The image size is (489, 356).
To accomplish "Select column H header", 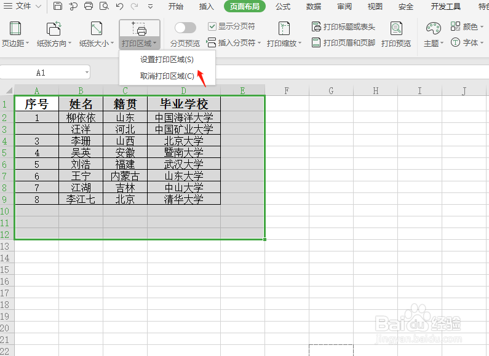I will point(375,90).
